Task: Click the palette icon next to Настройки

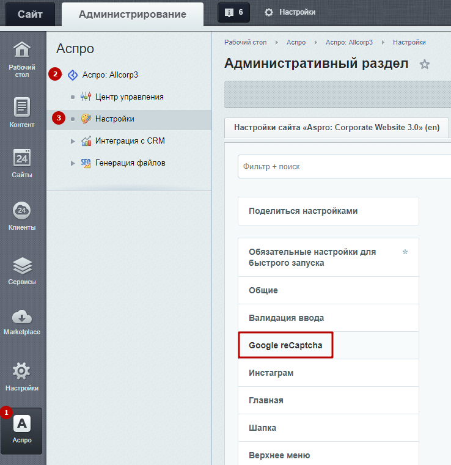Action: click(x=86, y=119)
